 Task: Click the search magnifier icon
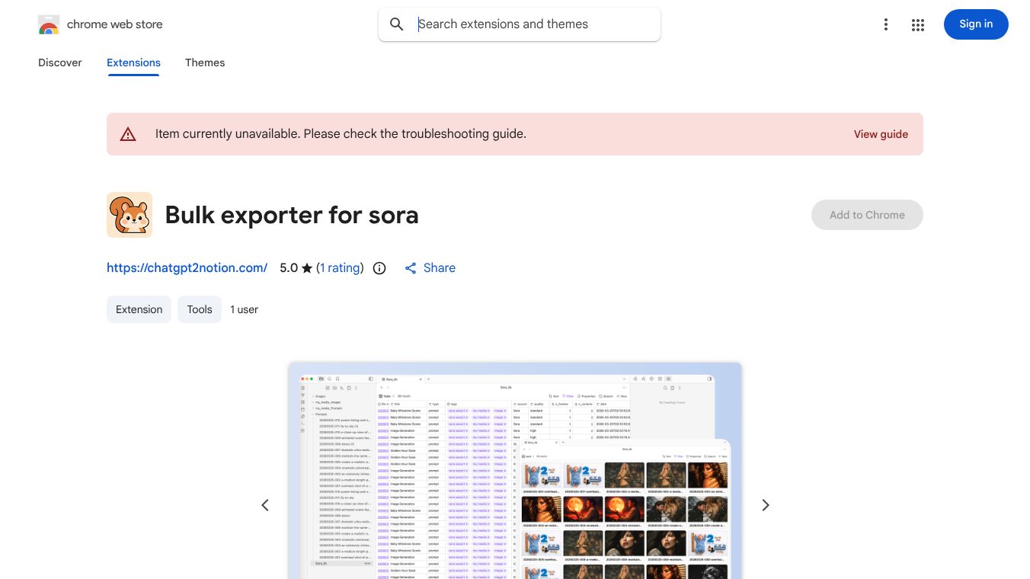[397, 24]
